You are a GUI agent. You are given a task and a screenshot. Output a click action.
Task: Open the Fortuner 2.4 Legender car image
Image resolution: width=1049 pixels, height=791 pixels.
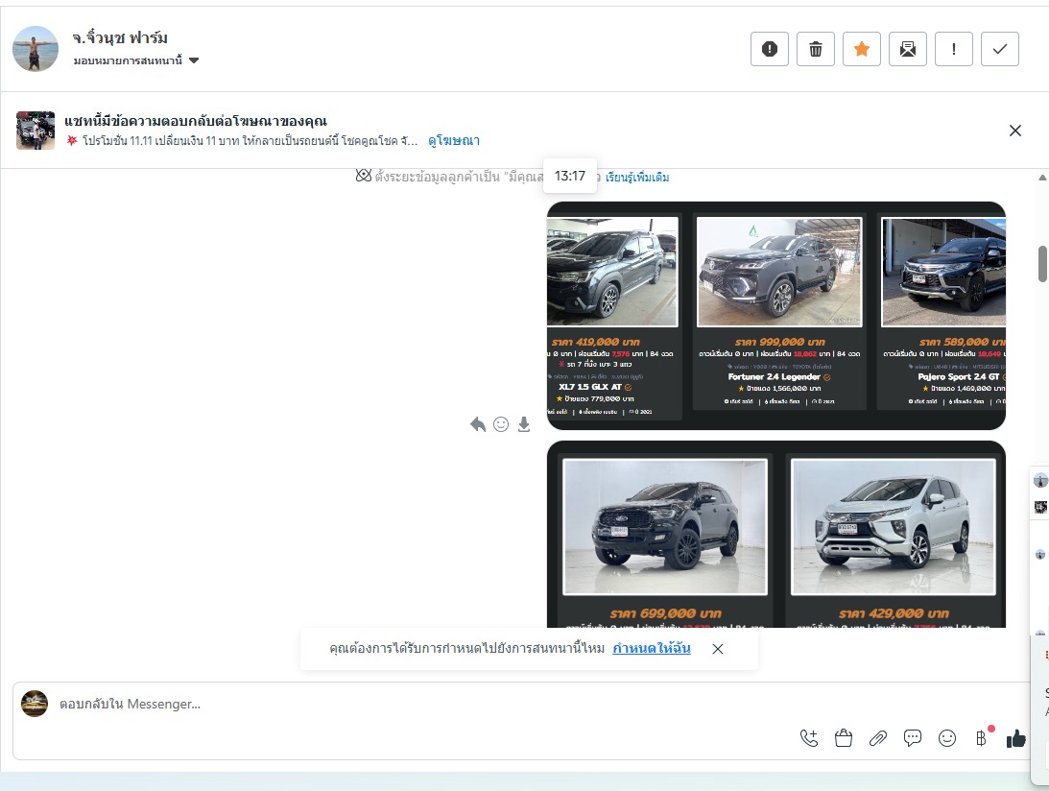click(778, 272)
